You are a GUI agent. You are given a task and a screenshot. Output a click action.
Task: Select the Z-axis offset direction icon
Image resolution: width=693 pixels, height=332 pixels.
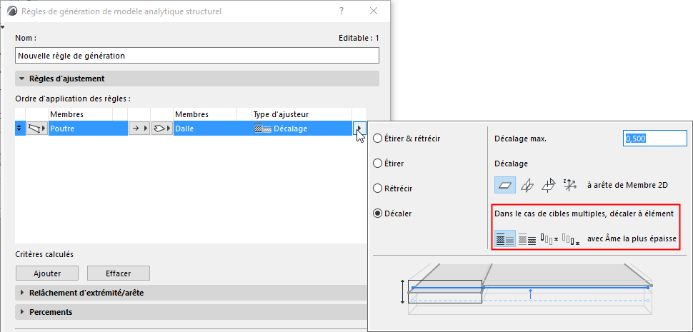coord(569,185)
